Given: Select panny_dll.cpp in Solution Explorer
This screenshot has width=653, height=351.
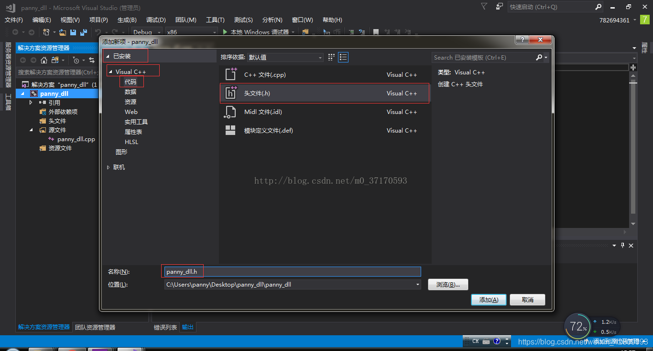Looking at the screenshot, I should click(x=76, y=139).
